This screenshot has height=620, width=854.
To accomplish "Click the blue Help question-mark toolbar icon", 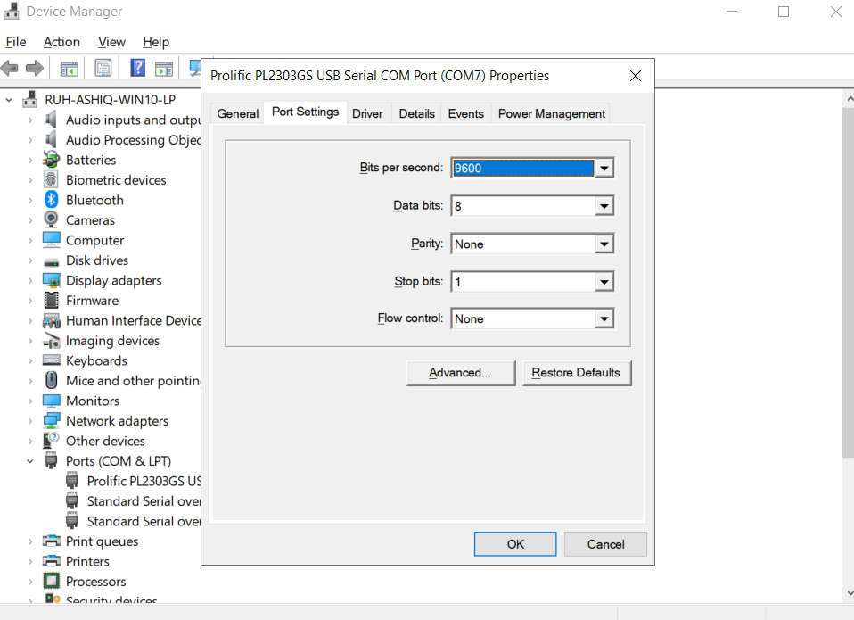I will (138, 68).
